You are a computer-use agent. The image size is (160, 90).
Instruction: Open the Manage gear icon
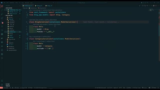[2, 85]
